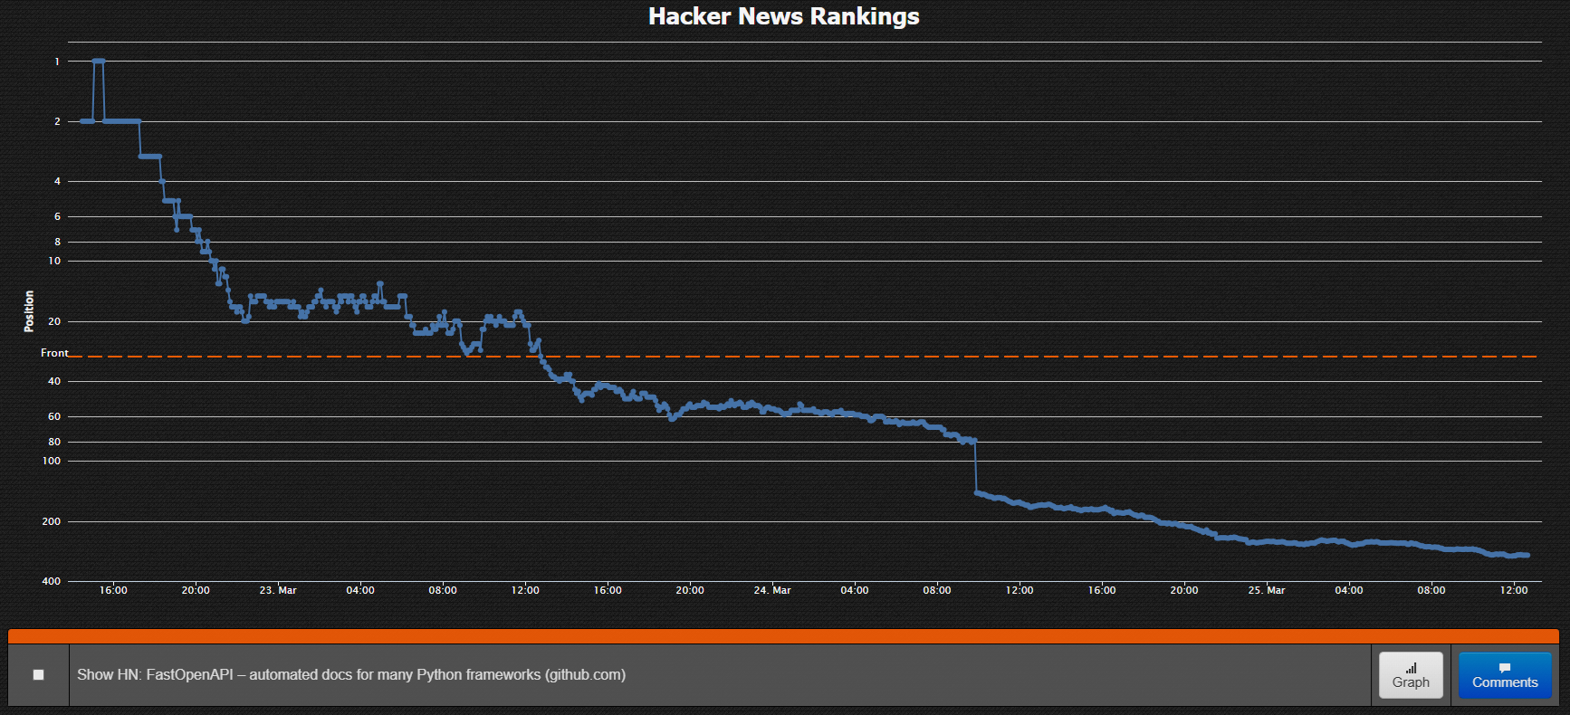Open the Graph button for FastOpenAPI story
The image size is (1570, 715).
1411,674
